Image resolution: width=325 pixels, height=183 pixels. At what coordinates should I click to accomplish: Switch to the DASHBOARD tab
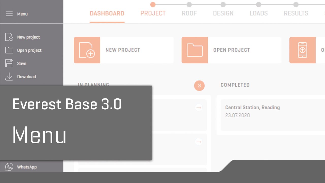pyautogui.click(x=107, y=13)
